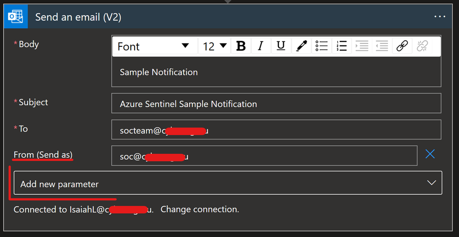The image size is (459, 237).
Task: Decrease indent of body text
Action: click(382, 46)
